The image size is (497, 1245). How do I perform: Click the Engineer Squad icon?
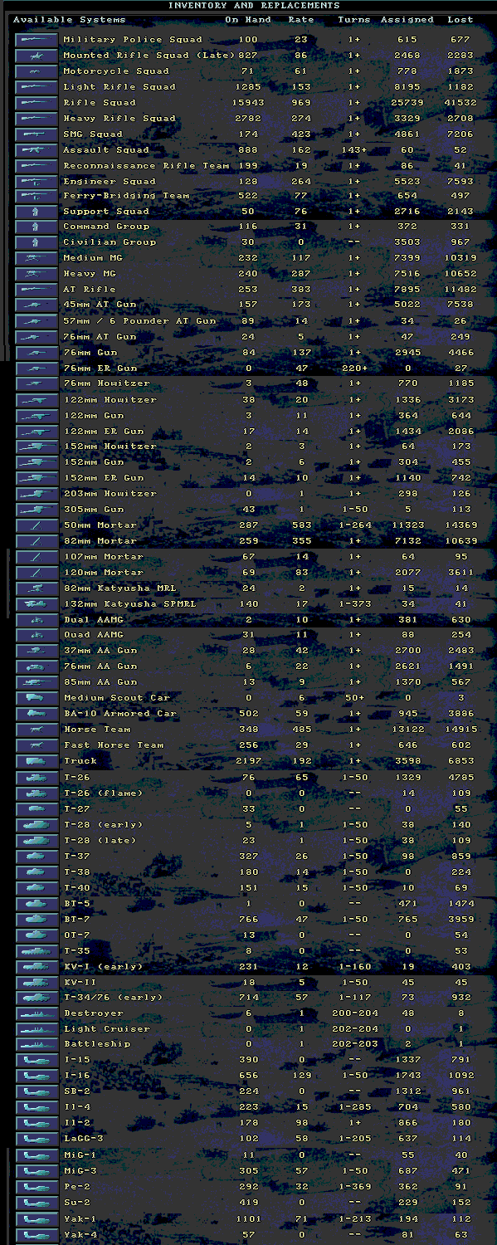[37, 181]
